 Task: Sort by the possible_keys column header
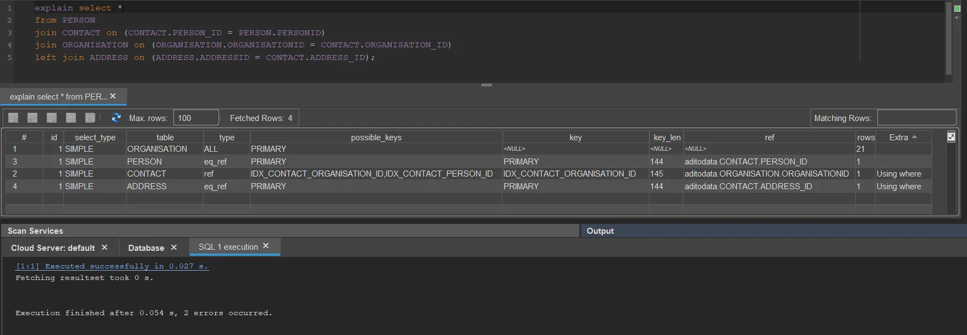pos(376,137)
